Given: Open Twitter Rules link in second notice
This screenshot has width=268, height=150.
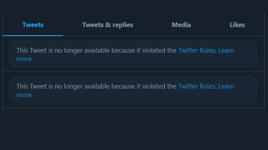Looking at the screenshot, I should [x=197, y=86].
